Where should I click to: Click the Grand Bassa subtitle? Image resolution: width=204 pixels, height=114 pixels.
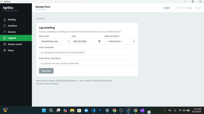(40, 10)
